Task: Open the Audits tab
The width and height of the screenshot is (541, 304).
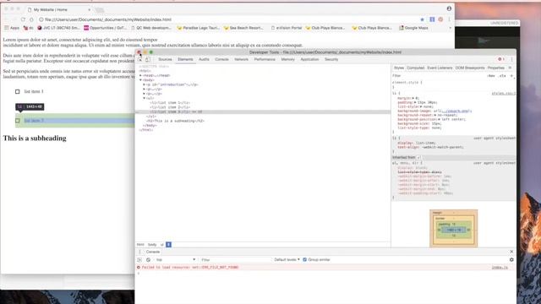Action: pos(204,59)
